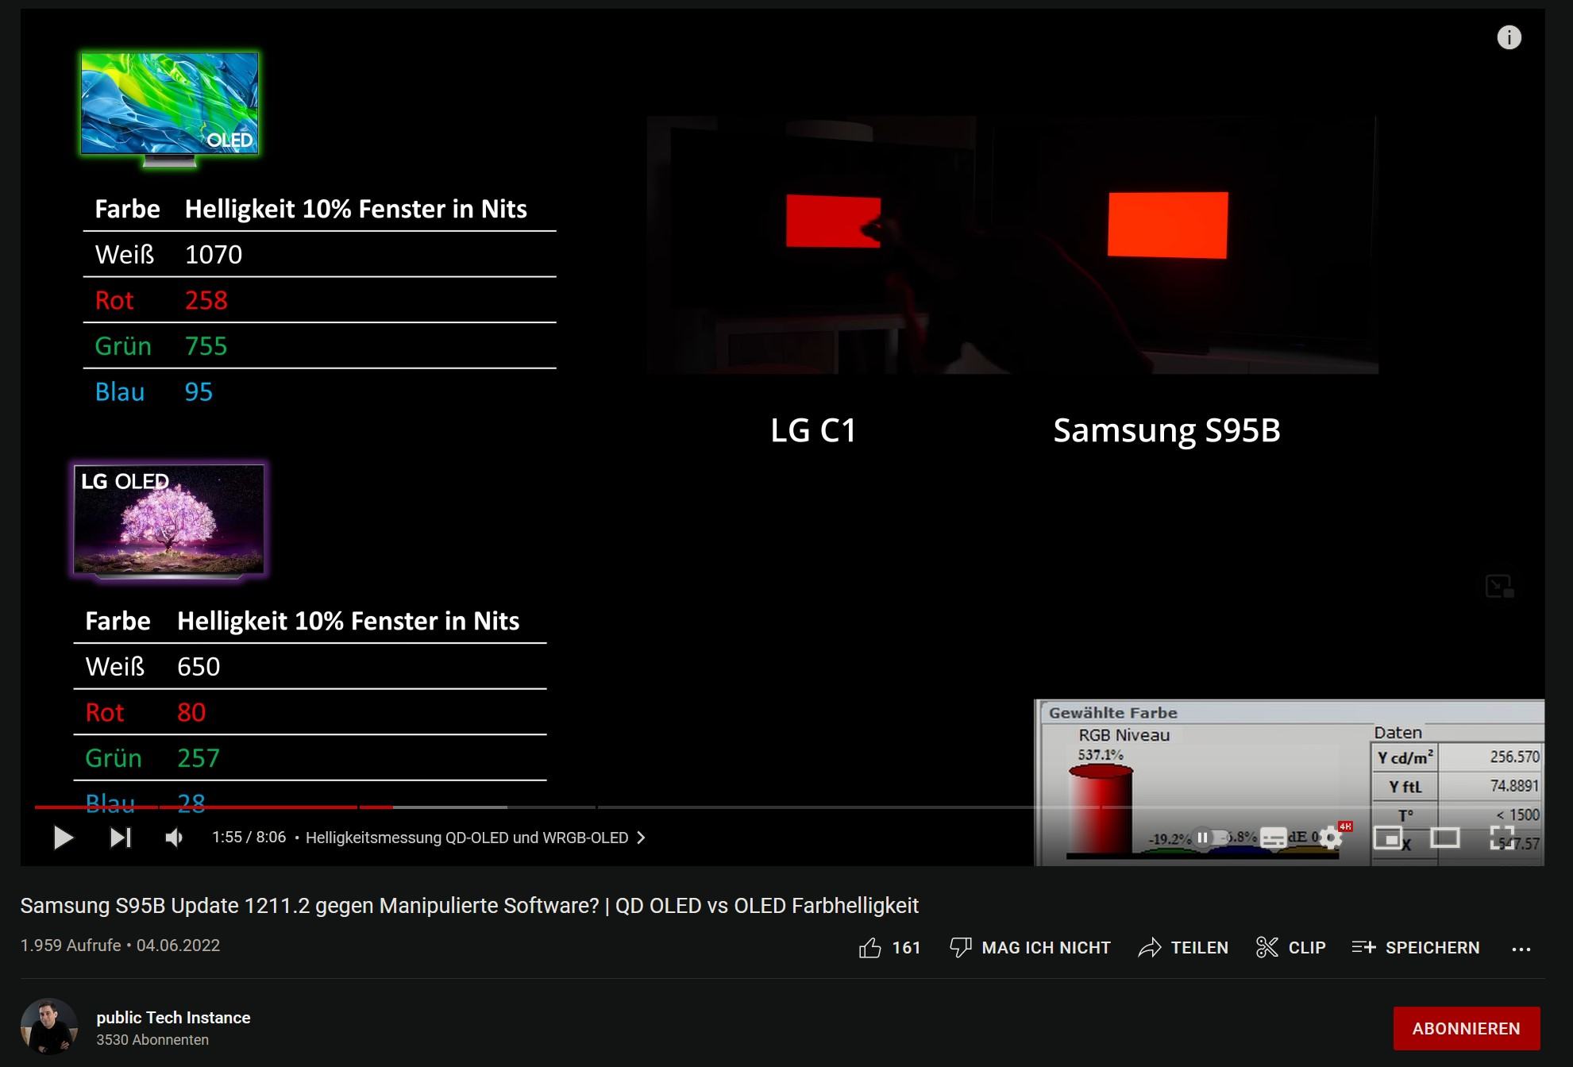Open the three-dot more actions menu

coord(1521,949)
